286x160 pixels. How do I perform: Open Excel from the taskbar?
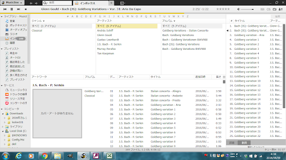pyautogui.click(x=109, y=156)
